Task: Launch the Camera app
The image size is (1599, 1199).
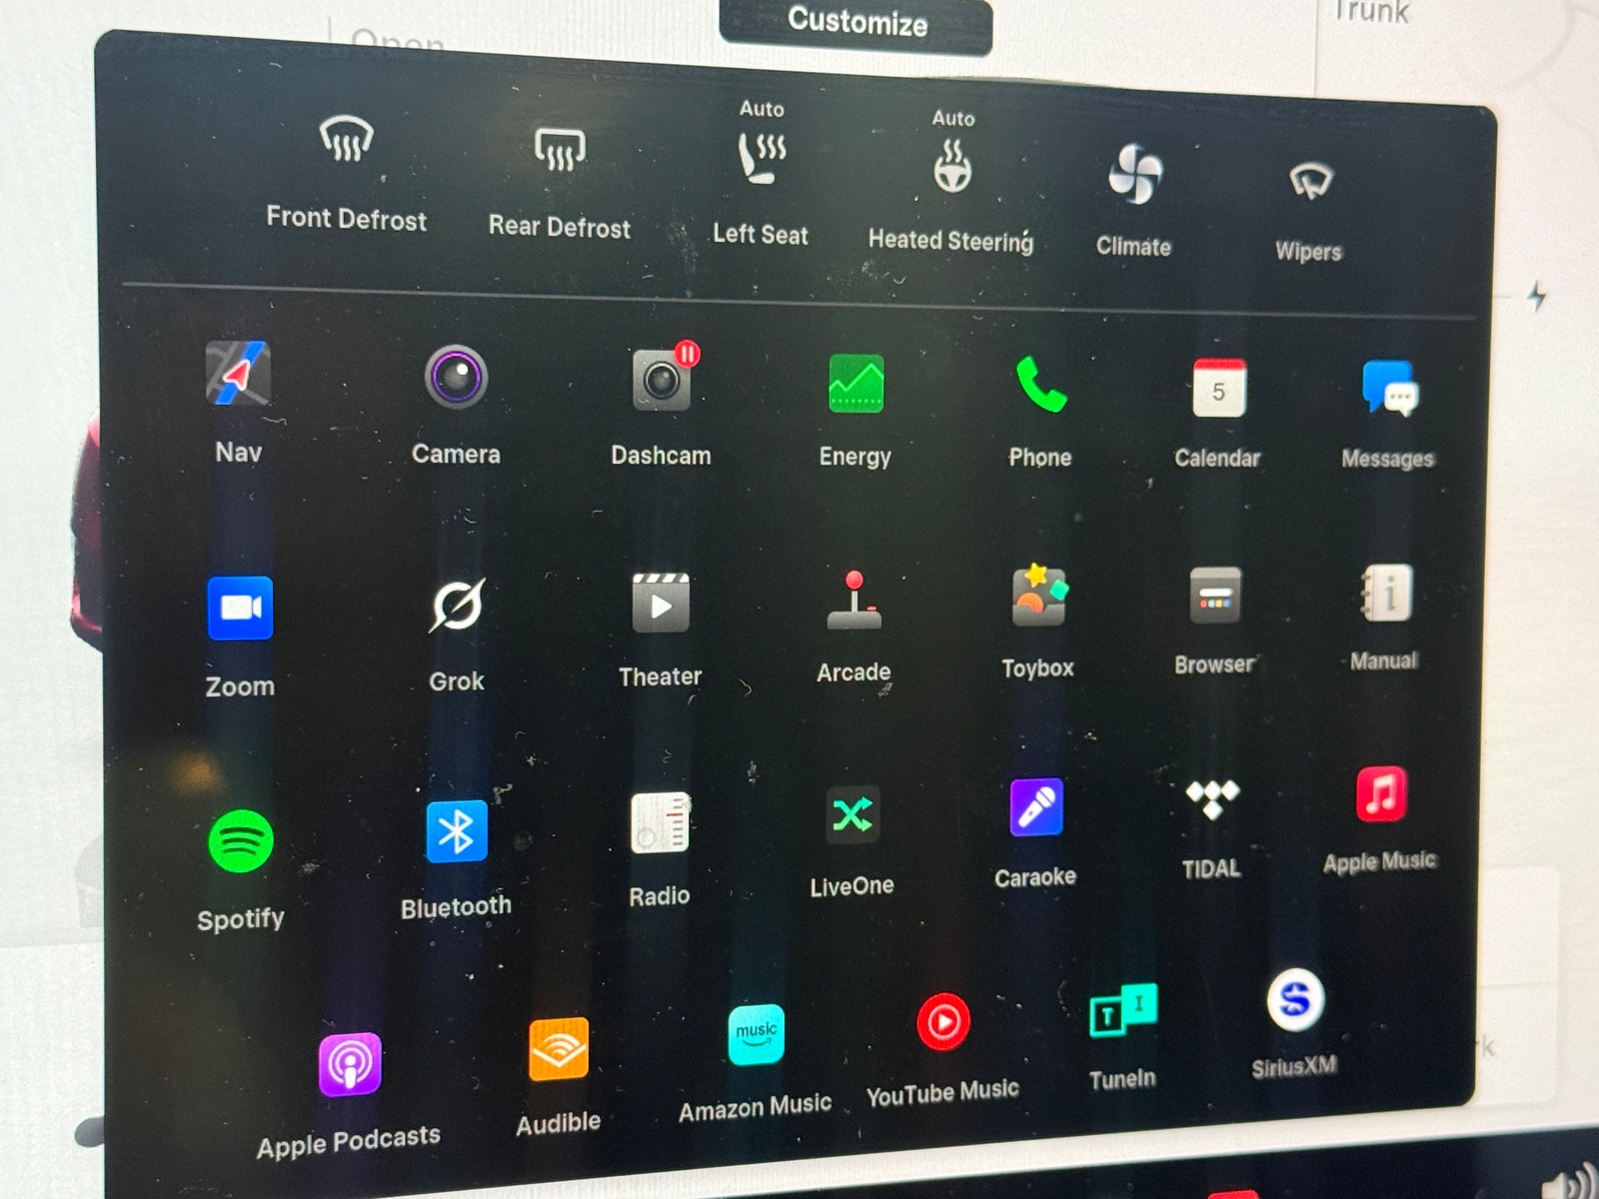Action: coord(456,377)
